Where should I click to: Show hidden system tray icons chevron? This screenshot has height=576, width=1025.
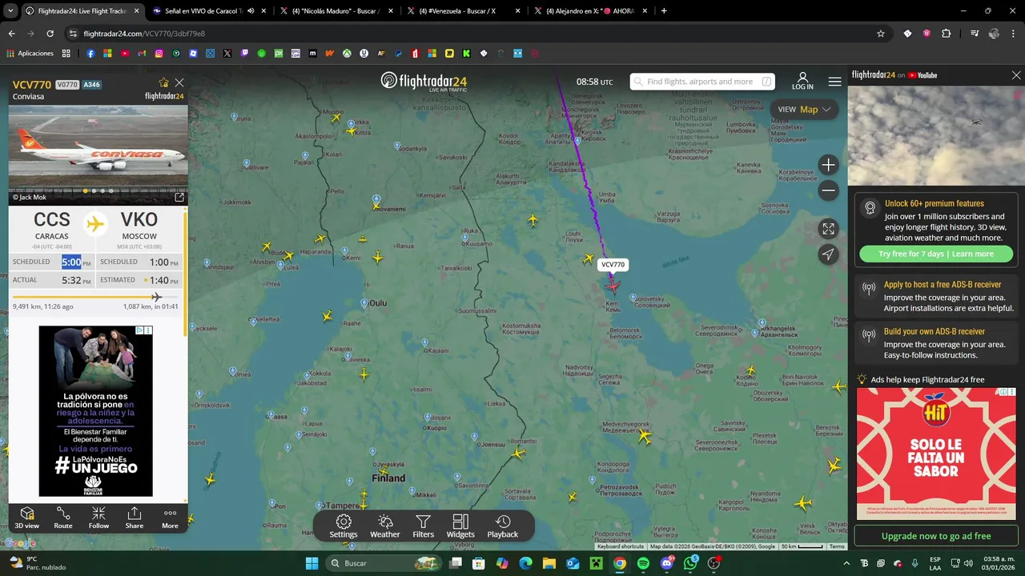(x=846, y=563)
